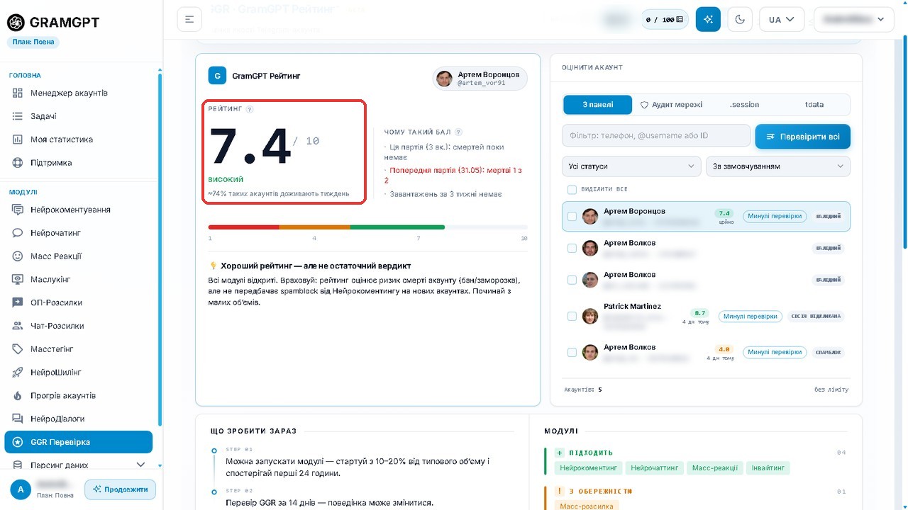Open the За замовчуванням sort dropdown
Viewport: 908px width, 510px height.
778,166
